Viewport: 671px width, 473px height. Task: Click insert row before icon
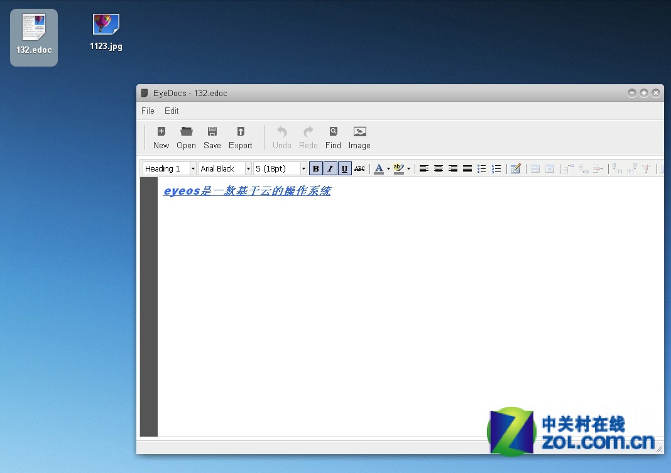pos(569,168)
